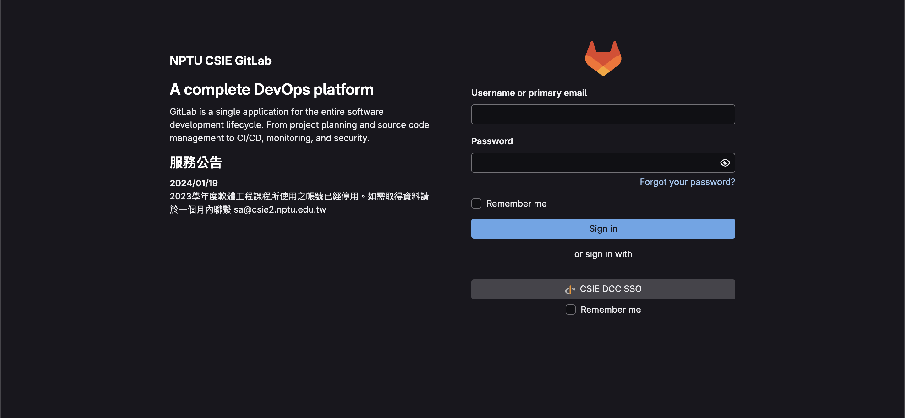Click the A complete DevOps platform heading

271,89
